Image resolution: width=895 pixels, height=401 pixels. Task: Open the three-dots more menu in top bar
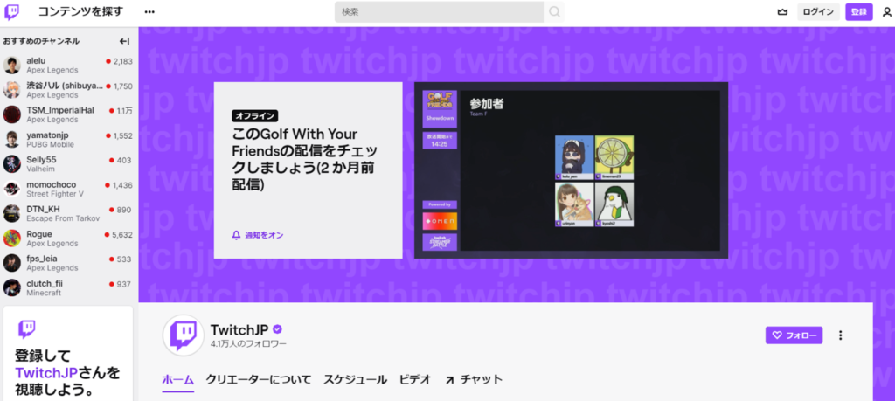(x=149, y=11)
